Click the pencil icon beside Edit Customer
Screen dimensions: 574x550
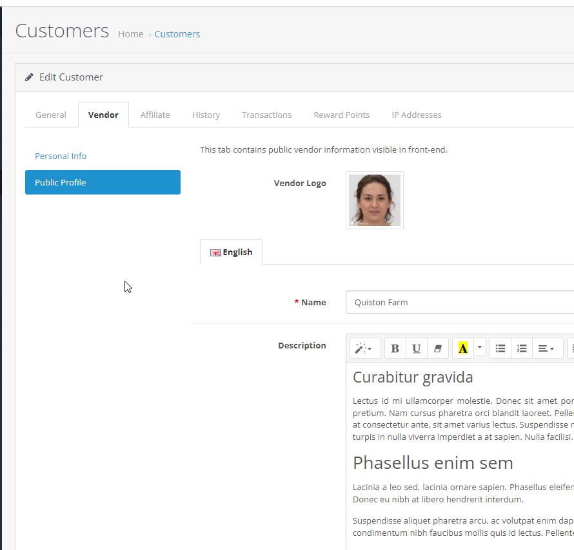coord(29,77)
